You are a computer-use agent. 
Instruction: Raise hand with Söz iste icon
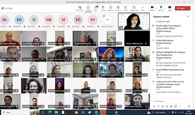(103, 8)
